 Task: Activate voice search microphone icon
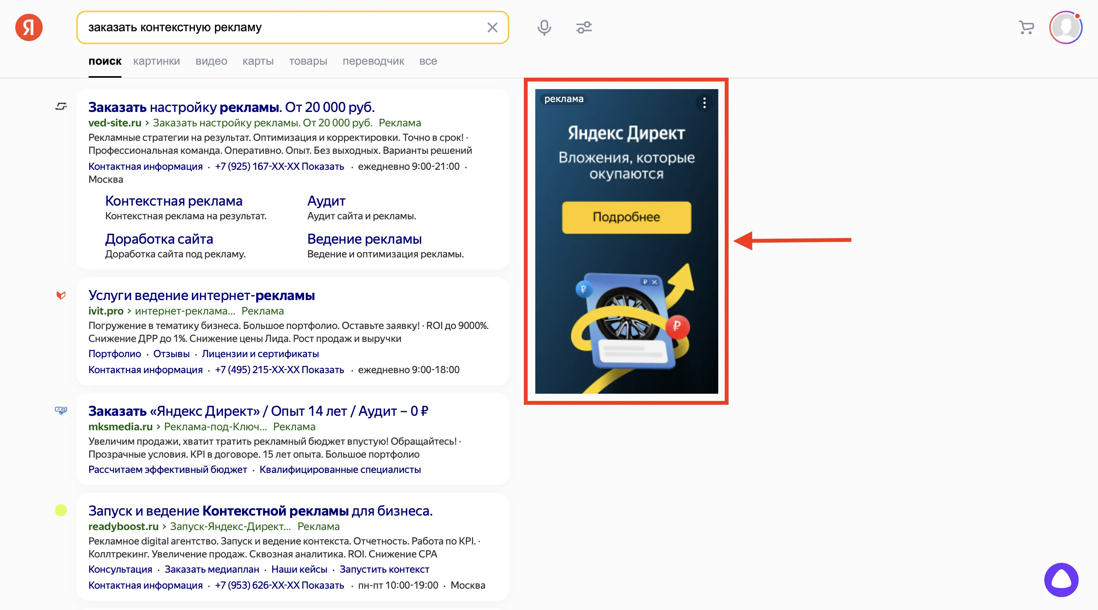[x=544, y=28]
